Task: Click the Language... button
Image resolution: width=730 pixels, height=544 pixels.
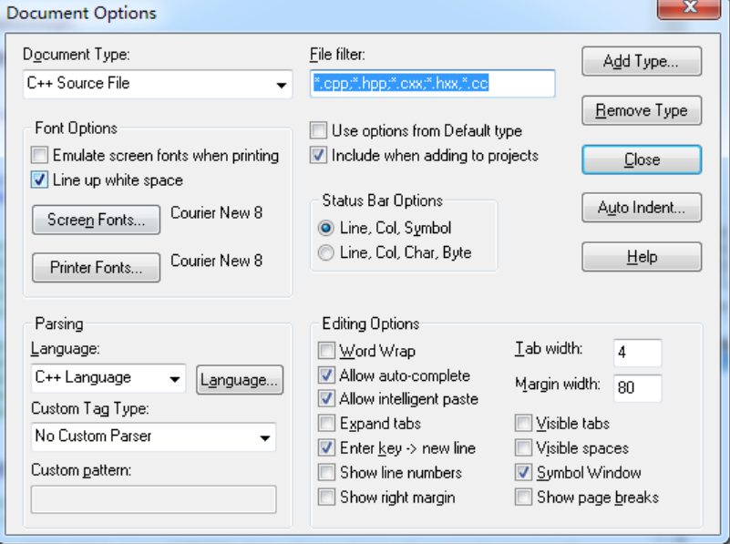Action: coord(240,380)
